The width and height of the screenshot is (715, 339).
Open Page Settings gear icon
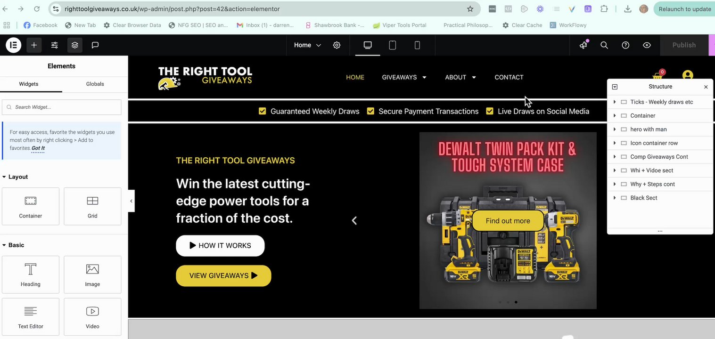point(337,45)
